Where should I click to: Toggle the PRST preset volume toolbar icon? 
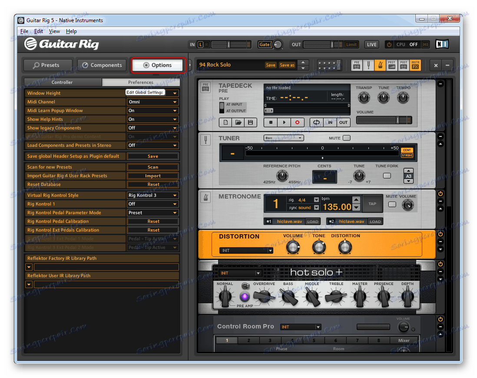(x=392, y=65)
